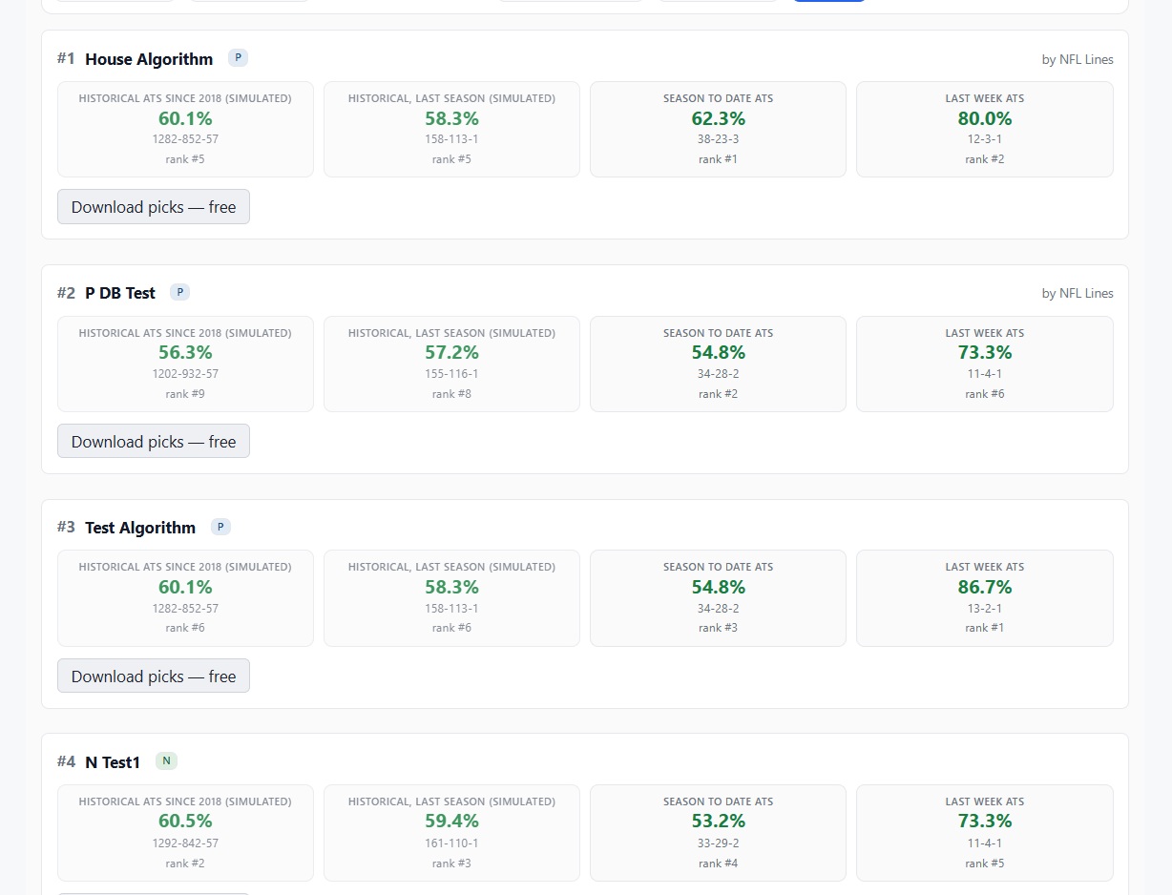Click the P badge beside House Algorithm
Screen dimensions: 1172x895
[x=238, y=58]
